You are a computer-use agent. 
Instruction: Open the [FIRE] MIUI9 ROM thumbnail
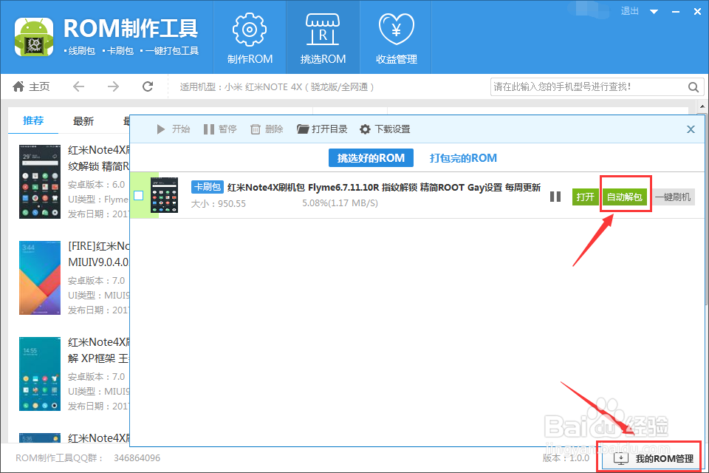coord(40,277)
